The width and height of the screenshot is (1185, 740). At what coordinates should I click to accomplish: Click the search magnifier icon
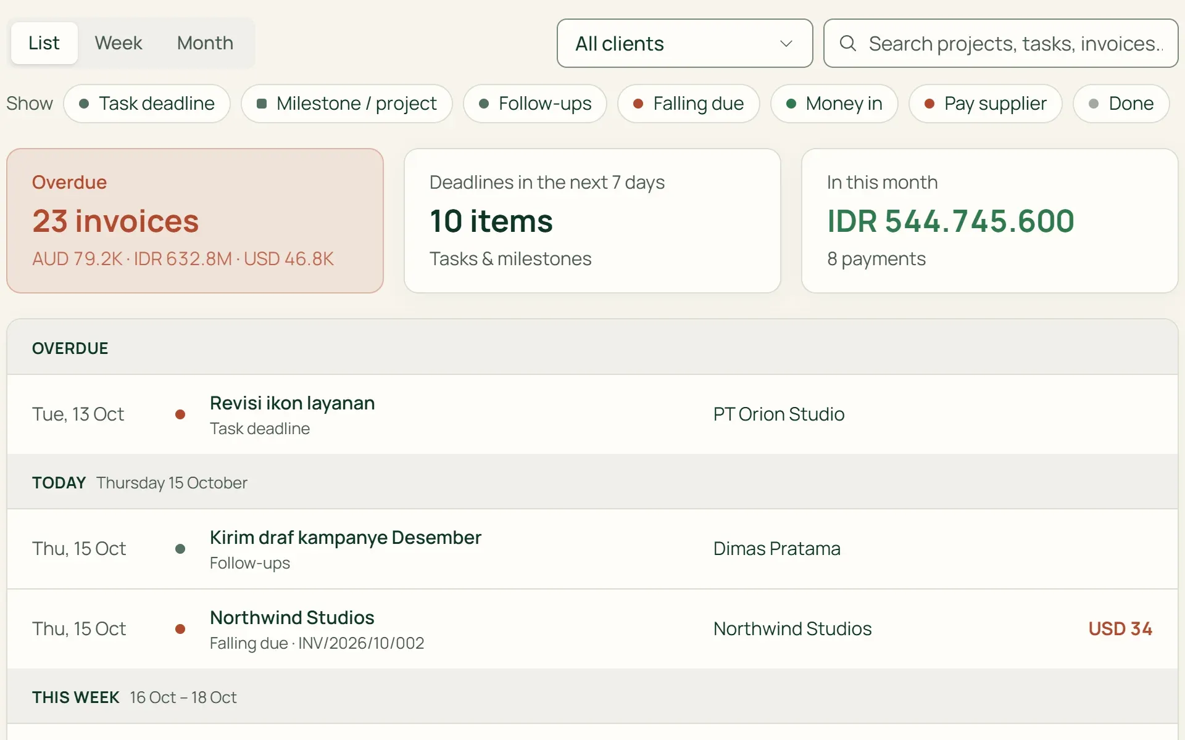(848, 43)
